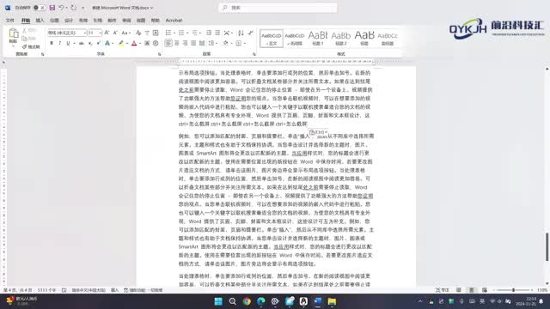Open the Layout ribbon tab
The width and height of the screenshot is (550, 309).
pyautogui.click(x=83, y=21)
